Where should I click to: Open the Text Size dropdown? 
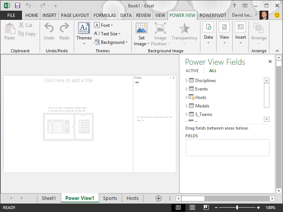point(107,33)
